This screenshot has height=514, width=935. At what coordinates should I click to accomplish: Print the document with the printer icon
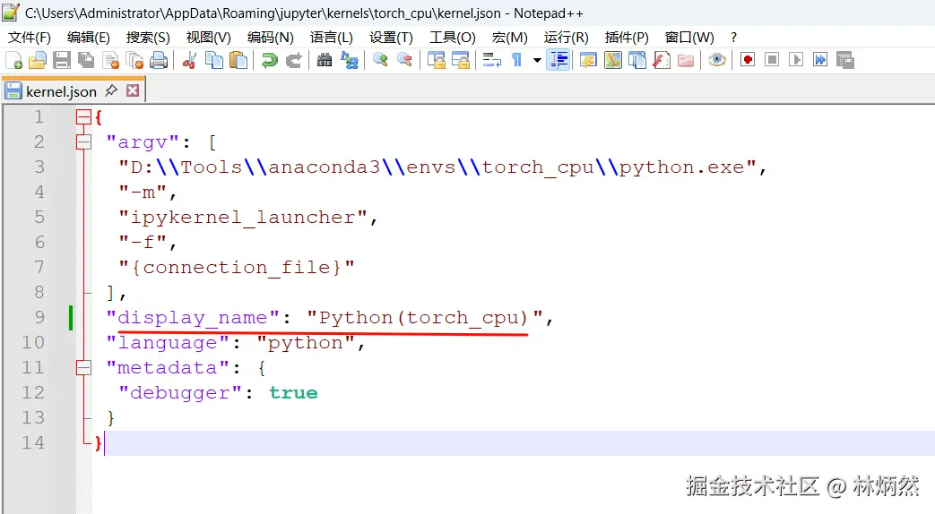[x=159, y=60]
